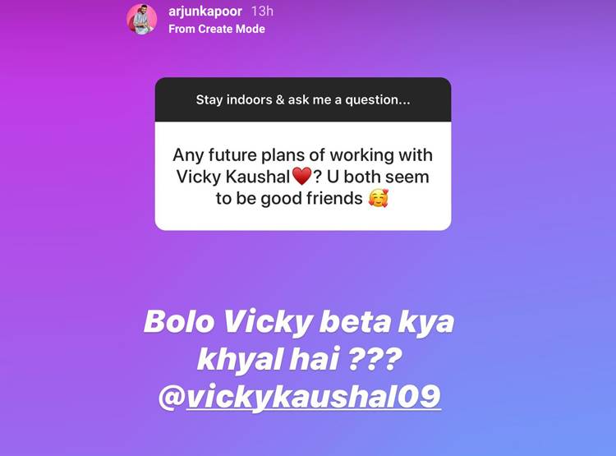Open arjunkapoor's profile picture avatar

pos(141,19)
